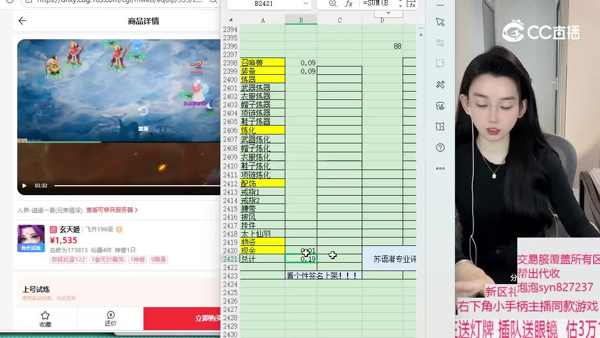This screenshot has height=338, width=600.
Task: Open the help question mark icon
Action: pyautogui.click(x=440, y=148)
